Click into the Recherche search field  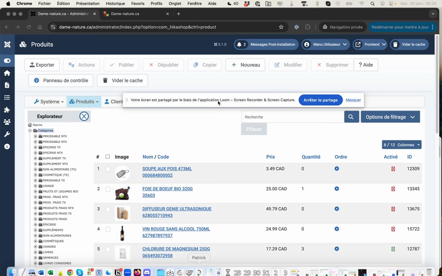click(292, 117)
